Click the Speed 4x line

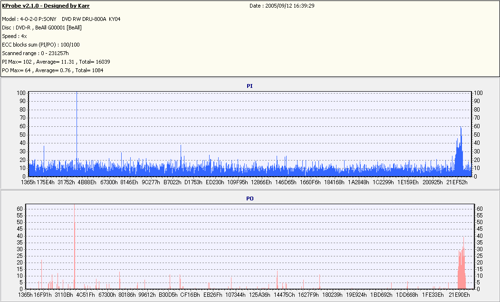pyautogui.click(x=14, y=36)
